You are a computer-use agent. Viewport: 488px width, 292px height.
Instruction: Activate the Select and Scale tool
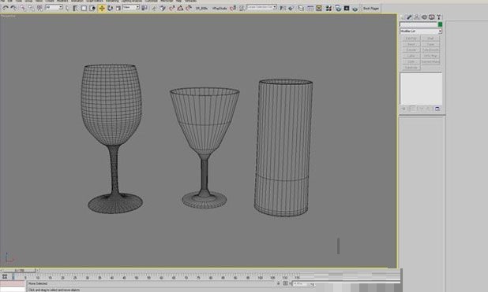[118, 8]
